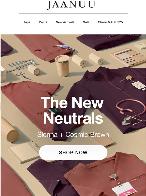Click the tan coffee tumbler cup
The image size is (146, 196).
pos(62,66)
